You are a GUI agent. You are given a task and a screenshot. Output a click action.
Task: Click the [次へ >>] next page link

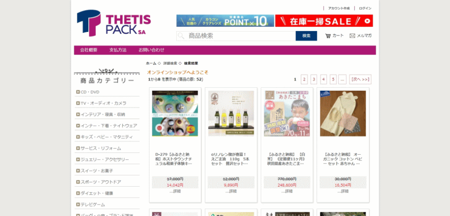point(360,80)
